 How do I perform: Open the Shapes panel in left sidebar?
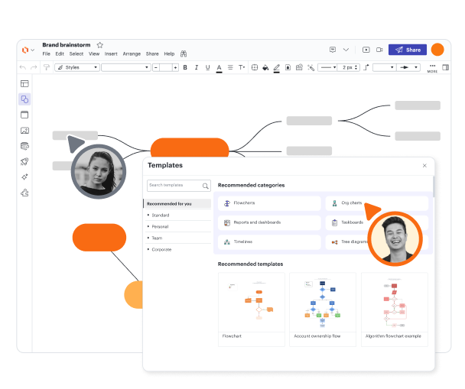[x=24, y=99]
